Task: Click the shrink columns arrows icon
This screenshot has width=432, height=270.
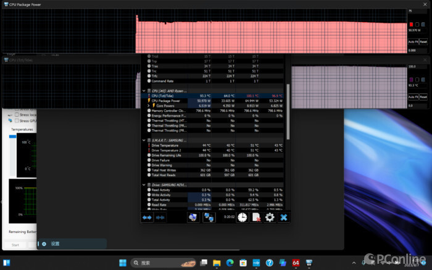Action: coord(160,217)
